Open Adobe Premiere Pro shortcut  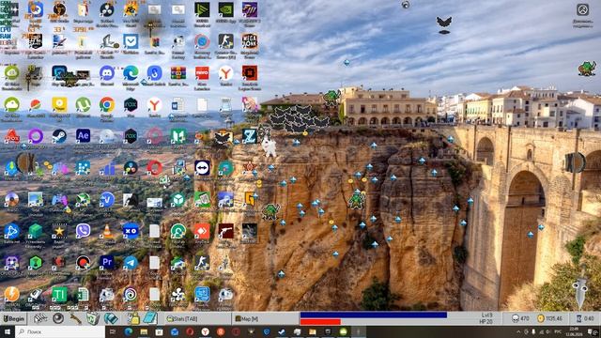point(107,263)
